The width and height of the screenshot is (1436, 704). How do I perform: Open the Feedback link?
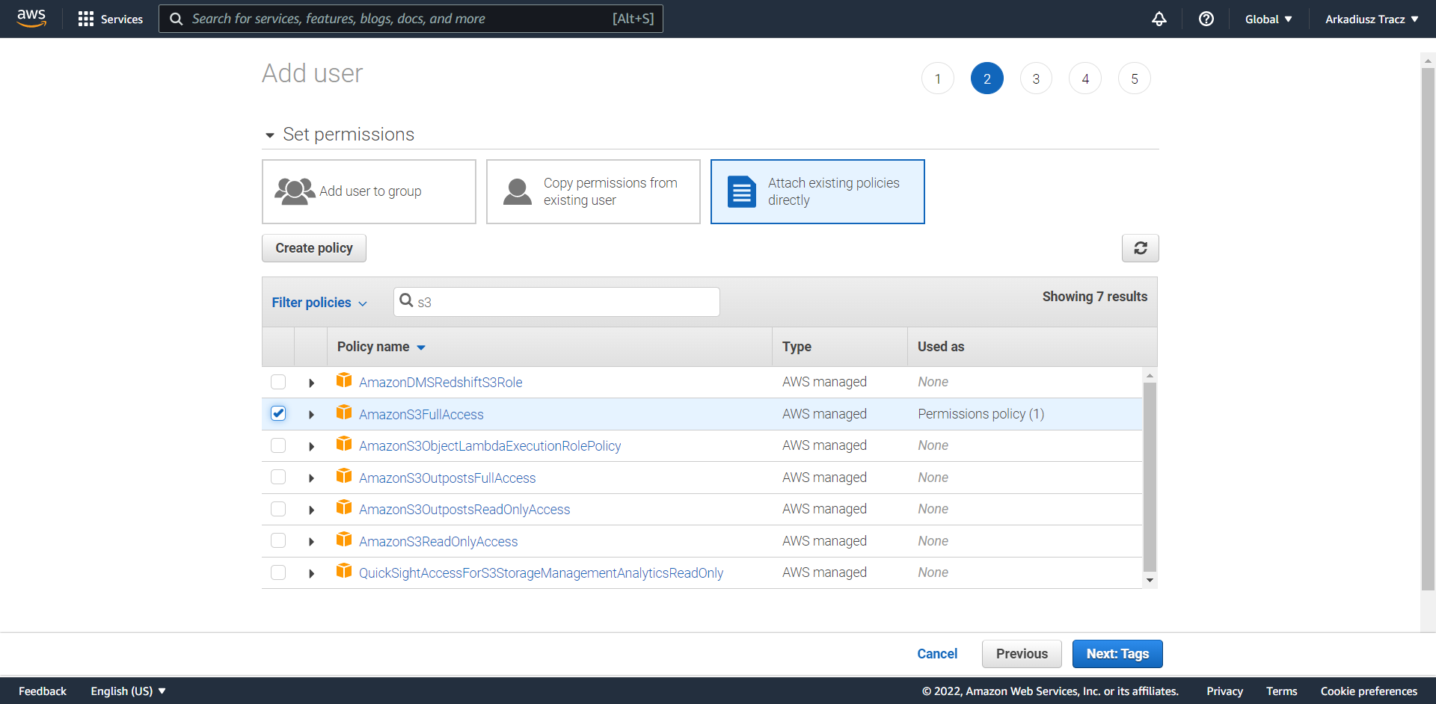coord(43,691)
